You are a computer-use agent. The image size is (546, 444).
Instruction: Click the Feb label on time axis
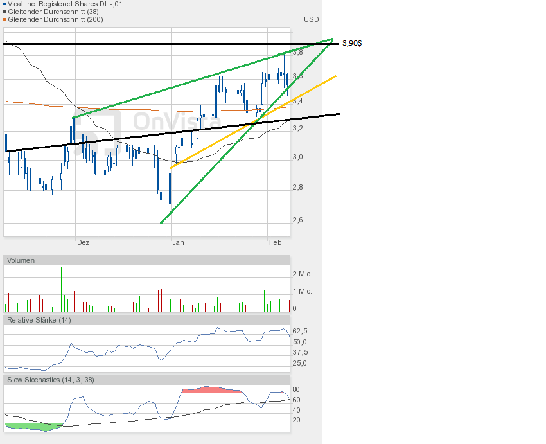point(275,242)
